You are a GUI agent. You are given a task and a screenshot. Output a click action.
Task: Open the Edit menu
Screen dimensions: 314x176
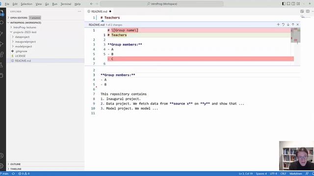(15, 4)
